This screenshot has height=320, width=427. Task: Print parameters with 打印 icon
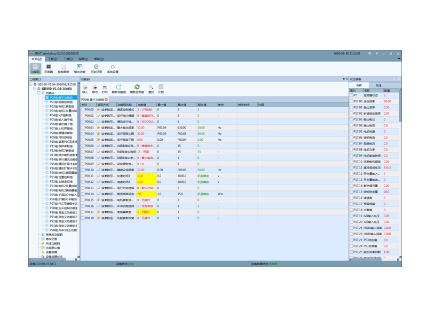pos(105,89)
